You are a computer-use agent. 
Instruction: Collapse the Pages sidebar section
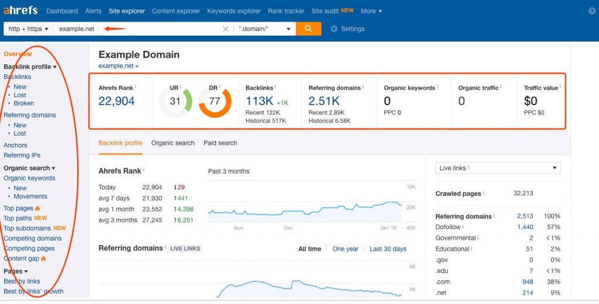[x=16, y=271]
